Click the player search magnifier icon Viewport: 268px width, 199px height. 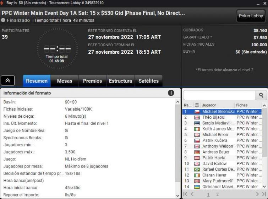(x=261, y=95)
